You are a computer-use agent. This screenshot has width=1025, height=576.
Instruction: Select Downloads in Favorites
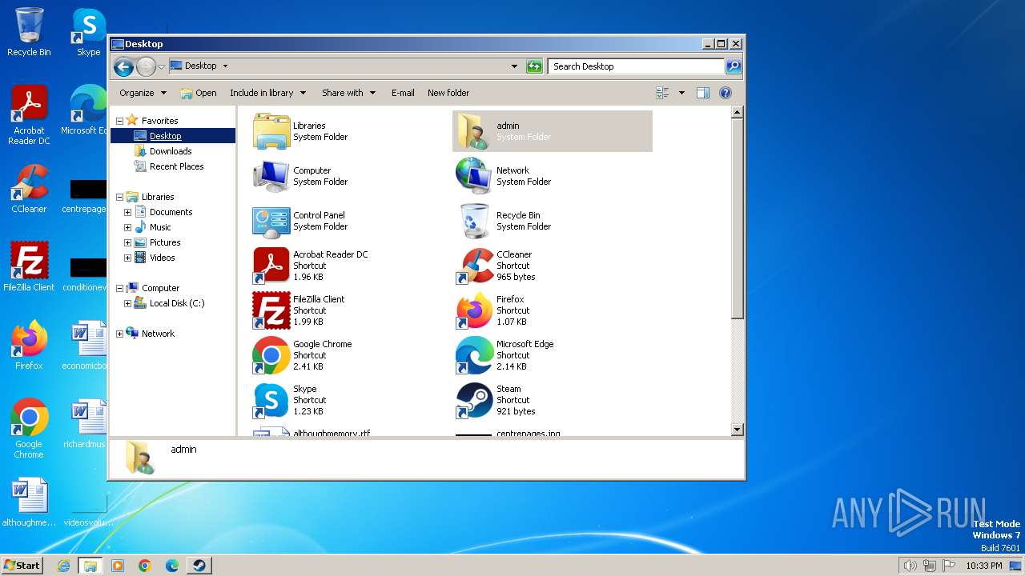click(171, 151)
